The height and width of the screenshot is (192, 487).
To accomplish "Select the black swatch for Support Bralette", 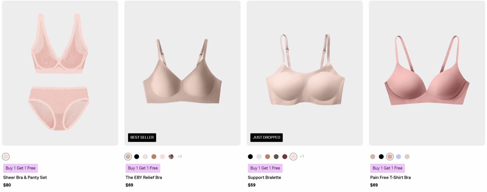I will [250, 157].
